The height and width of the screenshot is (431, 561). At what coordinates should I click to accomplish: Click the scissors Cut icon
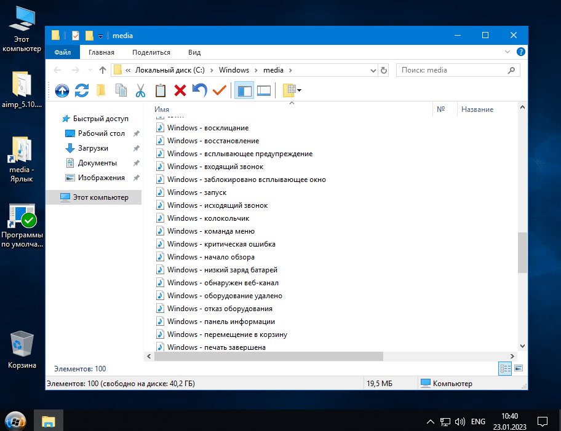coord(140,91)
